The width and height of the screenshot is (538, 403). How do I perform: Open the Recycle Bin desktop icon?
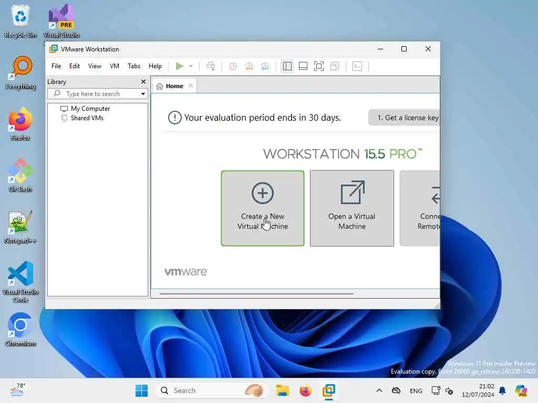(x=20, y=21)
